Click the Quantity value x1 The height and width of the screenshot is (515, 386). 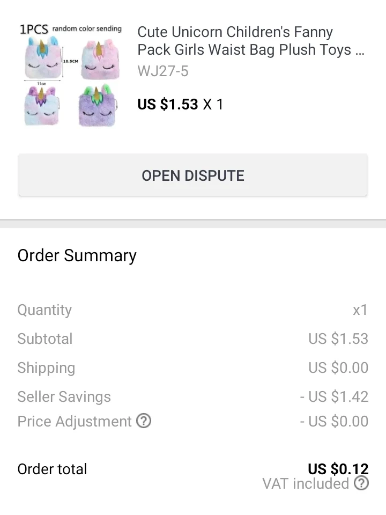coord(360,310)
